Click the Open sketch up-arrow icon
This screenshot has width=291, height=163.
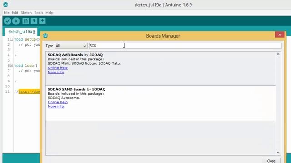pos(34,21)
